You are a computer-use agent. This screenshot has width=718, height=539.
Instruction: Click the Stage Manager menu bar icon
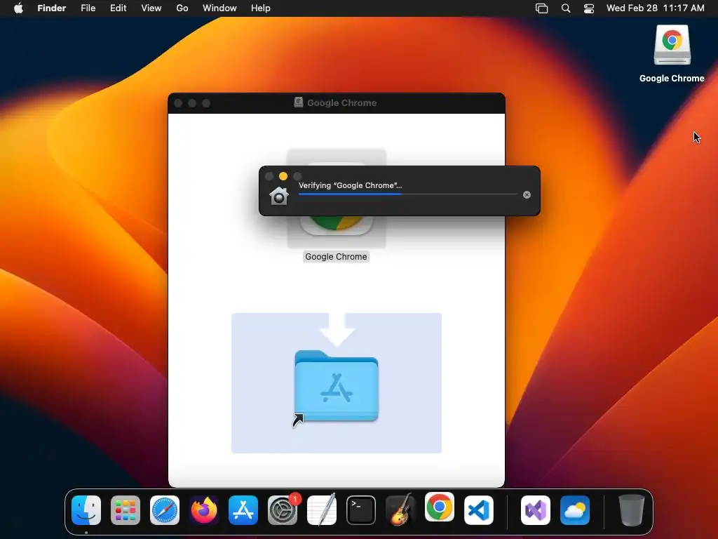pos(542,8)
